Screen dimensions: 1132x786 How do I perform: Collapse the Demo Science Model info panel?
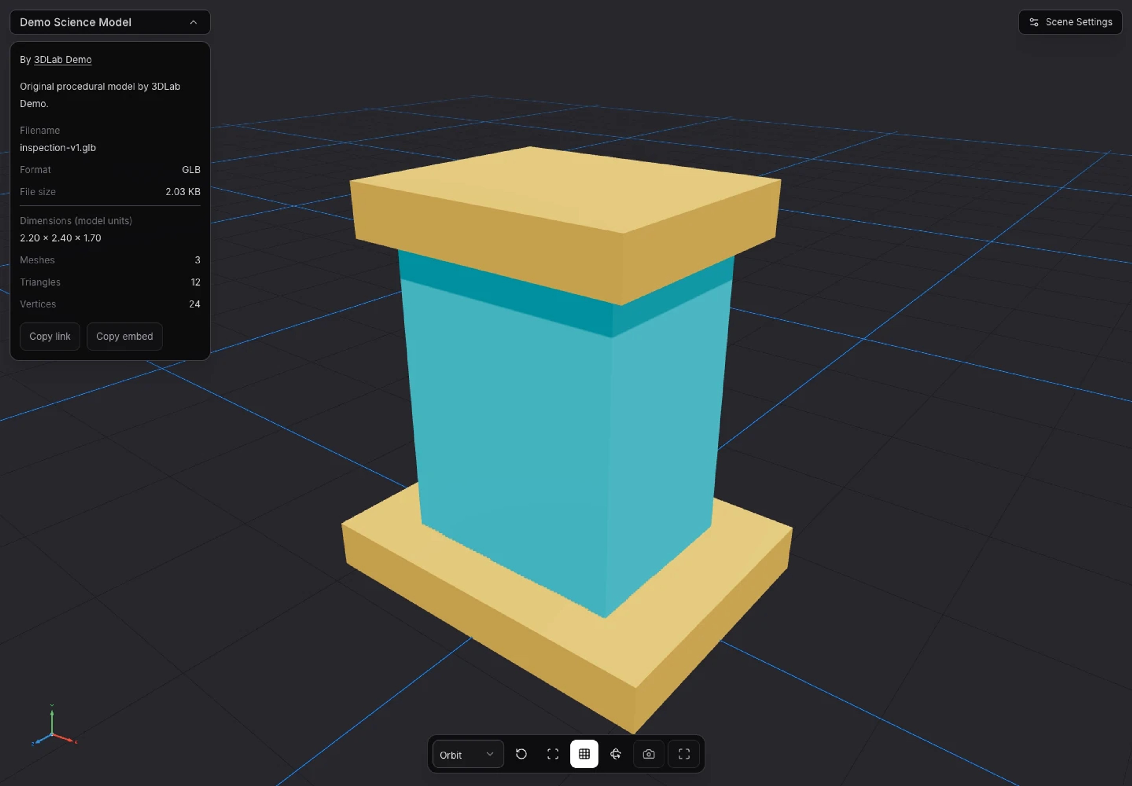pyautogui.click(x=110, y=22)
